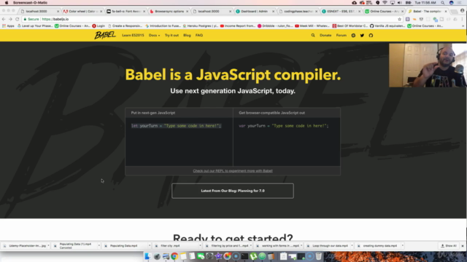The height and width of the screenshot is (262, 467).
Task: Open the Best Of Worldstar bookmark
Action: click(350, 26)
